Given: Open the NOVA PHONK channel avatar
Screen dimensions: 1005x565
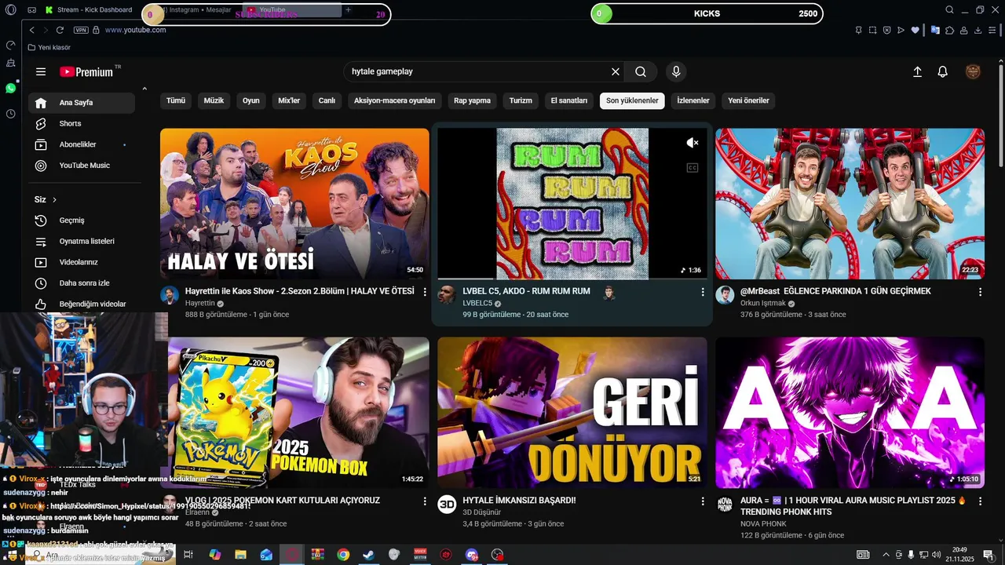Looking at the screenshot, I should (x=725, y=504).
